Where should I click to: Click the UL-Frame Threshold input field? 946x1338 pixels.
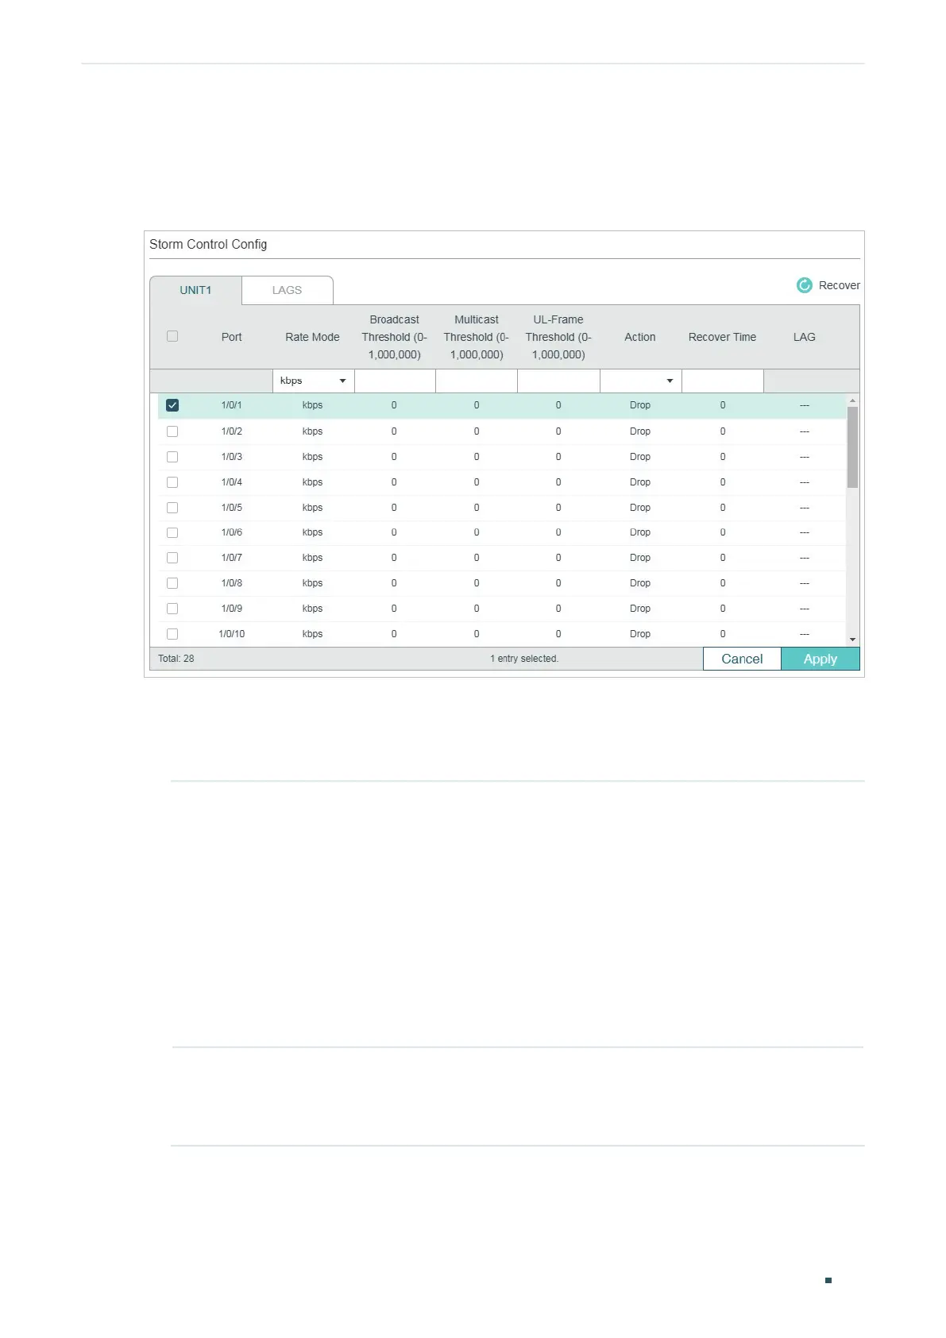[558, 381]
